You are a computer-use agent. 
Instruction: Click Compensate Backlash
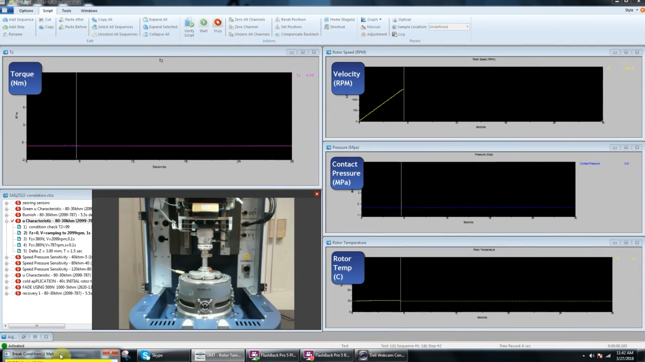click(x=296, y=34)
